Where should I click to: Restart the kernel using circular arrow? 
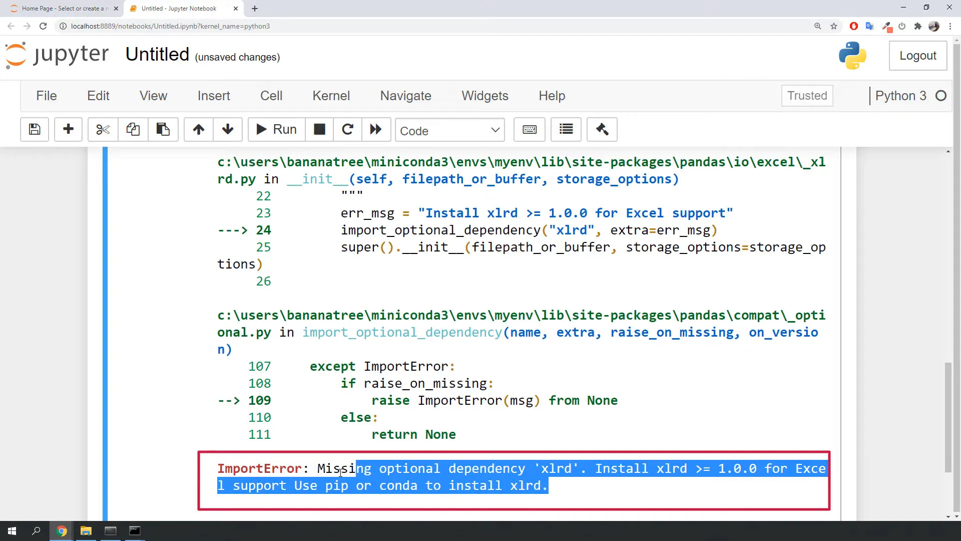[347, 130]
